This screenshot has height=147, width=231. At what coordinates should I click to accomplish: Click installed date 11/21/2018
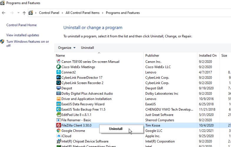(x=207, y=109)
